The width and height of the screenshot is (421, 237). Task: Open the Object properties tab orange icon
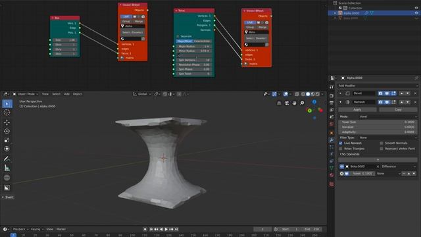[332, 133]
